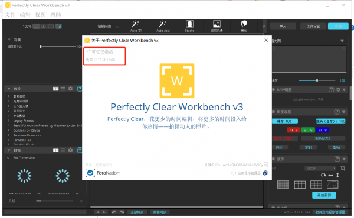The image size is (354, 218).
Task: Show styles panel as grid view
Action: click(x=56, y=150)
